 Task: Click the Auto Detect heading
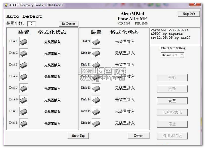coord(24,17)
